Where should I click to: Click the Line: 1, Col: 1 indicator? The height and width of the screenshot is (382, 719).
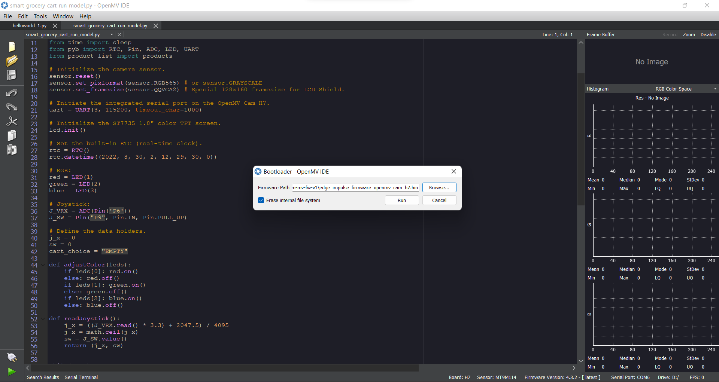coord(558,35)
